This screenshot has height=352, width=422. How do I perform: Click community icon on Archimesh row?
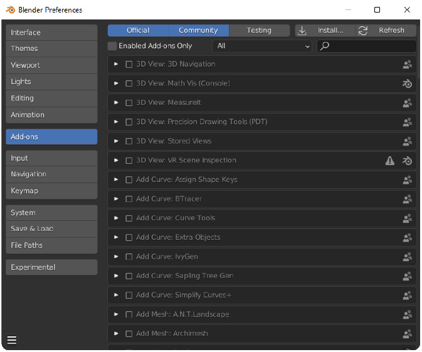point(407,334)
